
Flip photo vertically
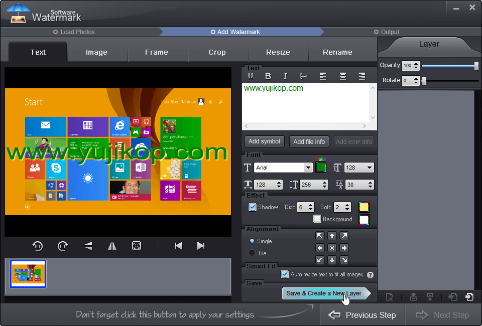click(88, 246)
